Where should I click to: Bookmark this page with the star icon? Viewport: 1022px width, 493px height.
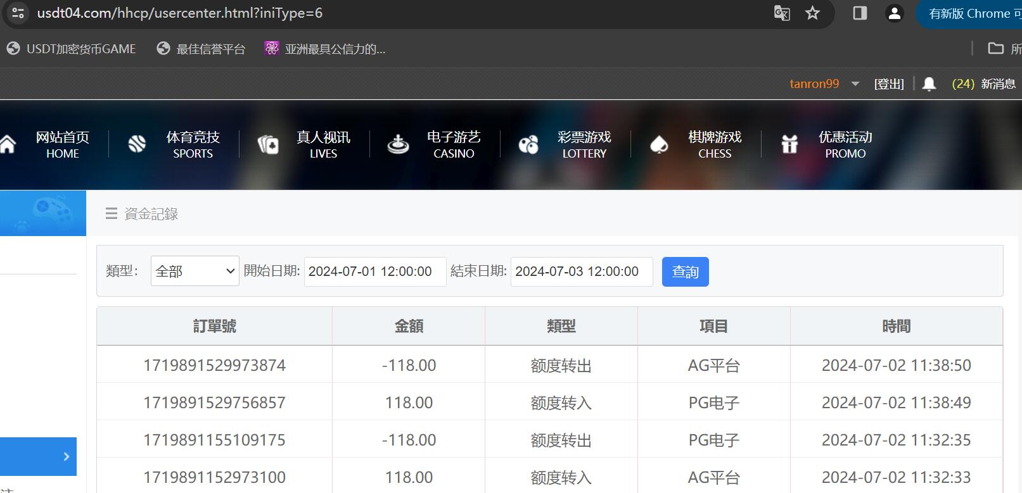pos(812,13)
